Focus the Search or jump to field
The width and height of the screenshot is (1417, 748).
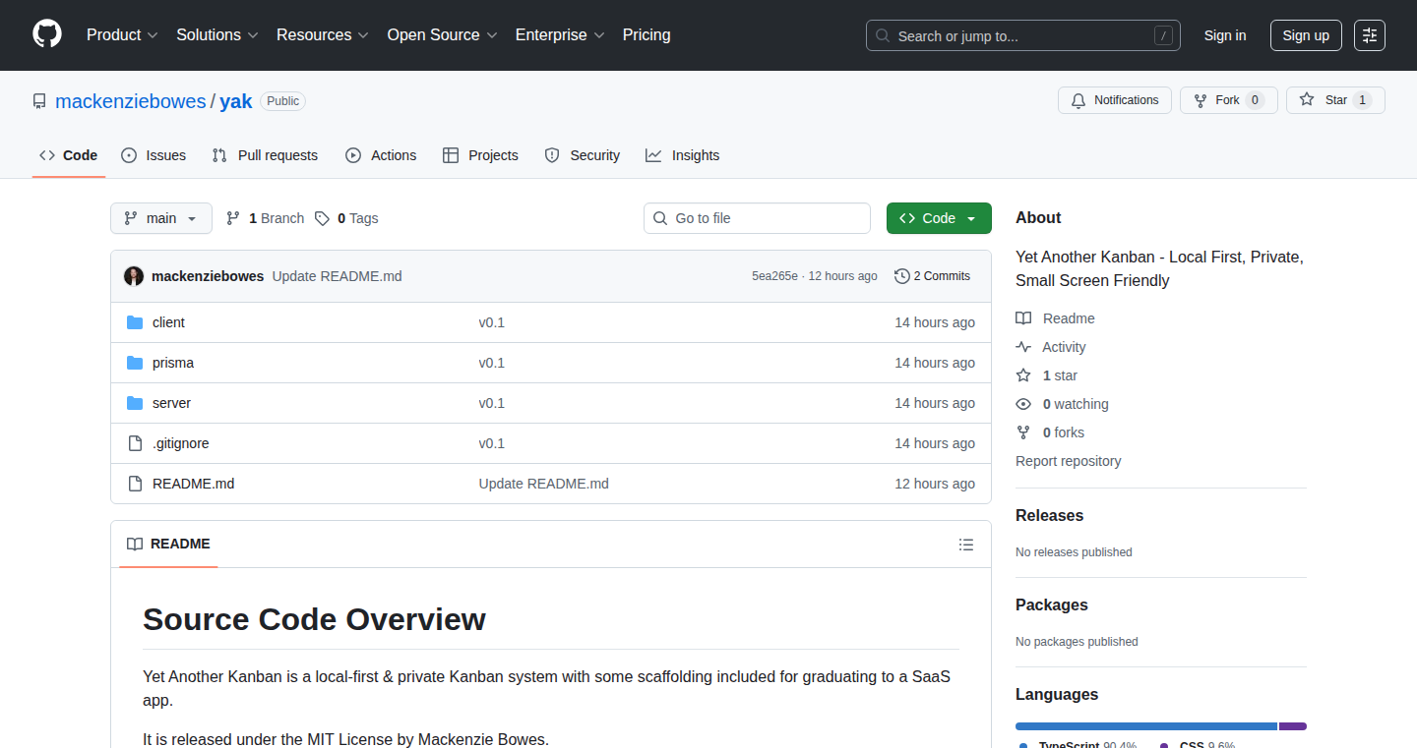[x=1023, y=35]
